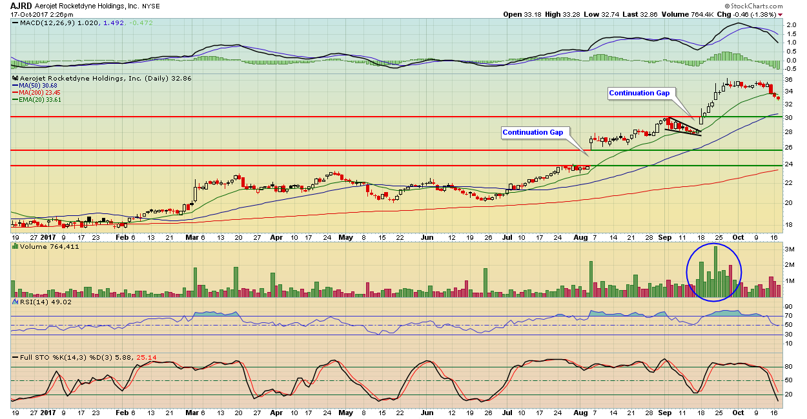The width and height of the screenshot is (807, 419).
Task: Click the MA(50) 30.68 legend text
Action: click(38, 86)
